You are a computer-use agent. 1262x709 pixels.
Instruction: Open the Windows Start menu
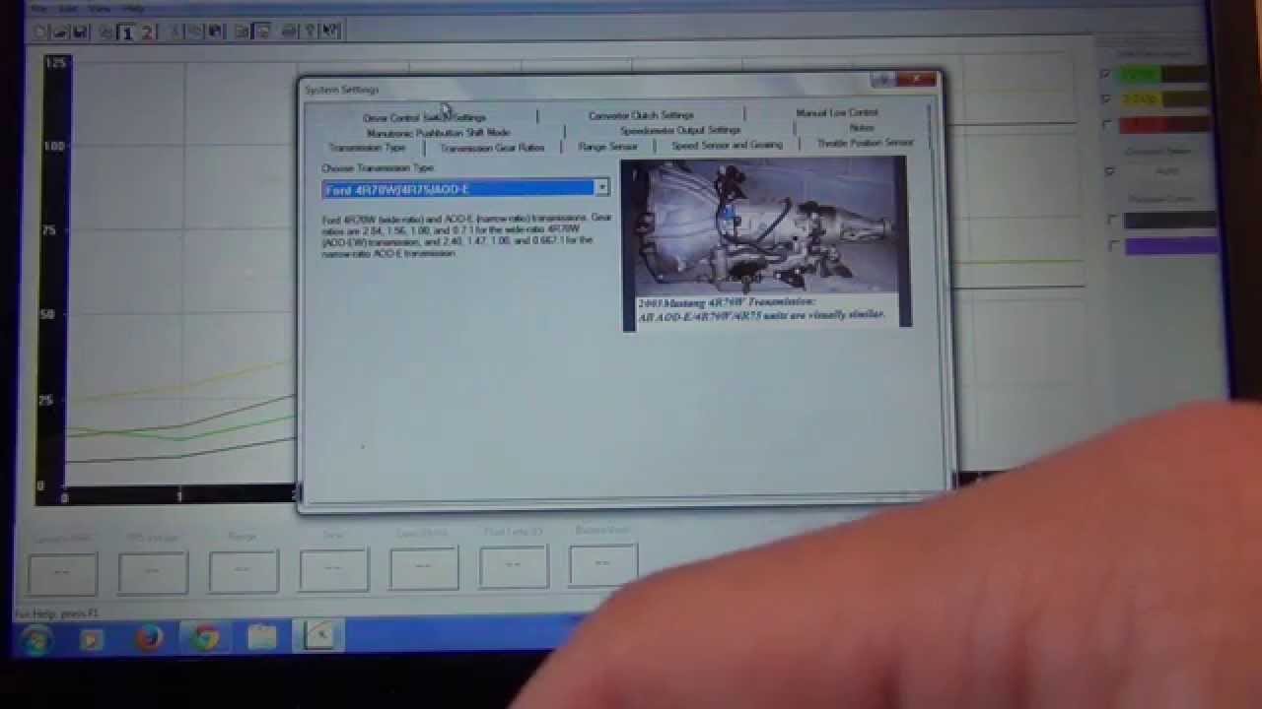(x=35, y=640)
